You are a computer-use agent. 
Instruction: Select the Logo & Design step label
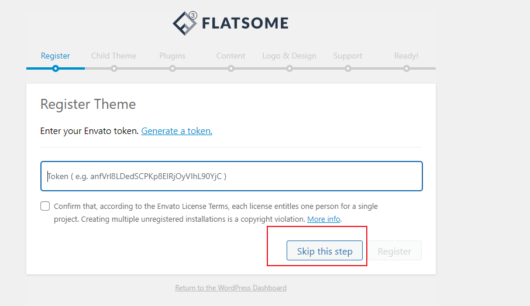pos(290,56)
